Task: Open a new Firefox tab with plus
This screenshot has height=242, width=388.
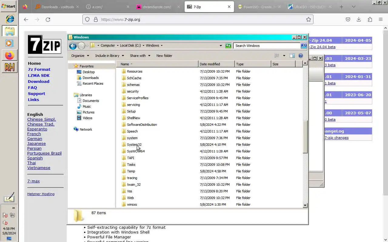Action: (x=341, y=7)
